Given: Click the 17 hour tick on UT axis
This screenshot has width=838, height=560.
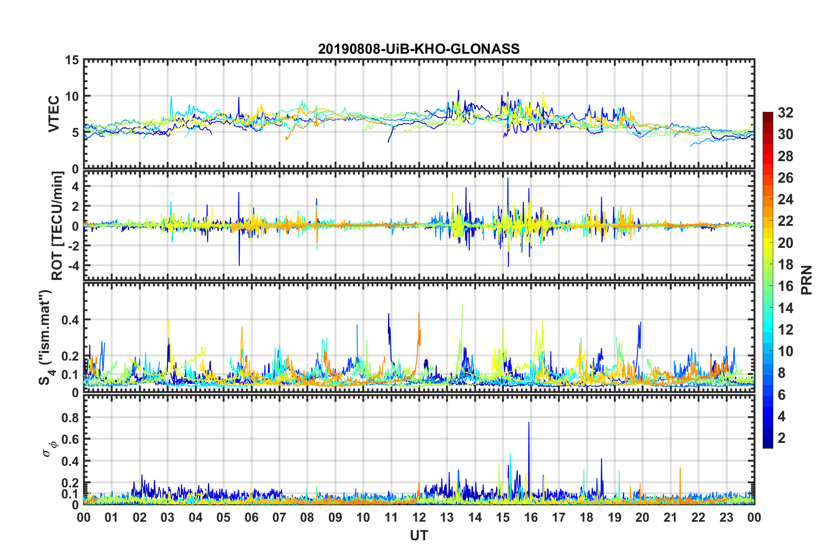Looking at the screenshot, I should coord(559,517).
